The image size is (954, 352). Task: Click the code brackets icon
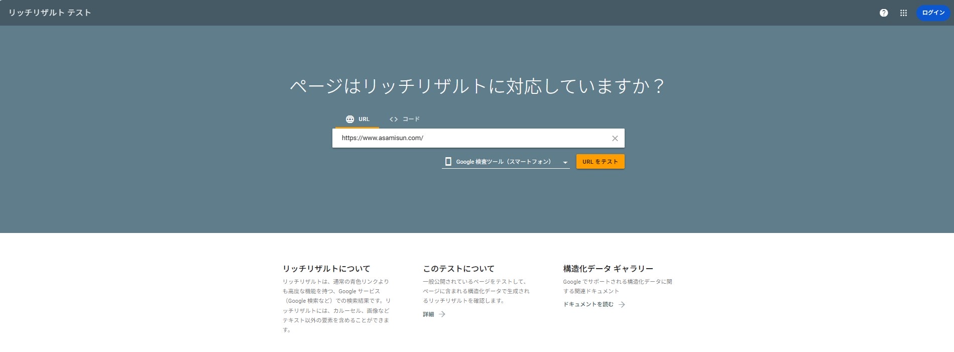394,120
